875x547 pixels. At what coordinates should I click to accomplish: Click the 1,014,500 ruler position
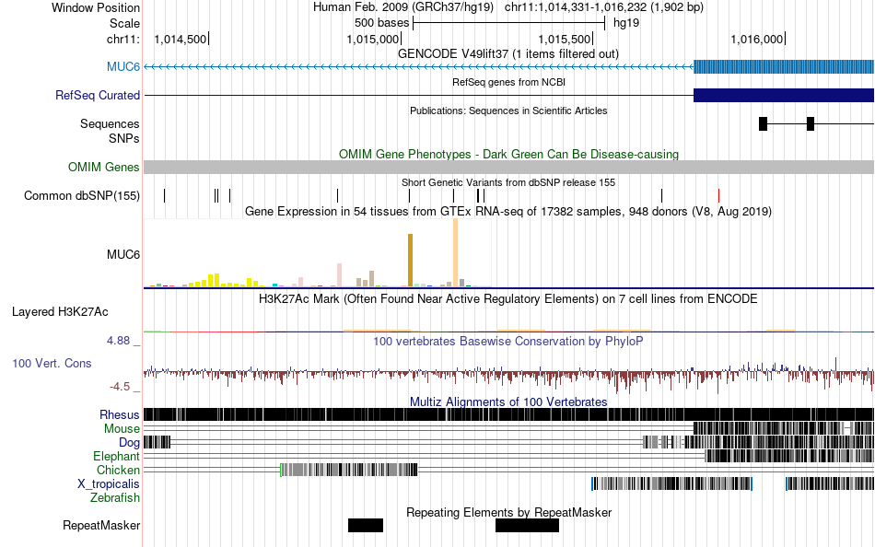pyautogui.click(x=181, y=39)
